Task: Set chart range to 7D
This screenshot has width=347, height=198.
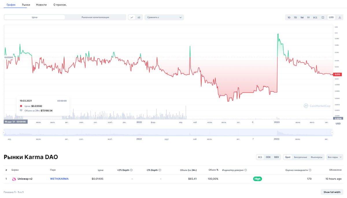Action: point(295,18)
